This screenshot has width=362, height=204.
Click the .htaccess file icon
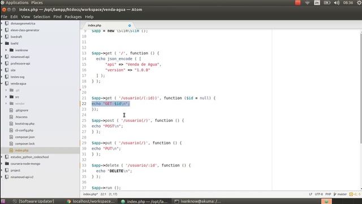11,117
